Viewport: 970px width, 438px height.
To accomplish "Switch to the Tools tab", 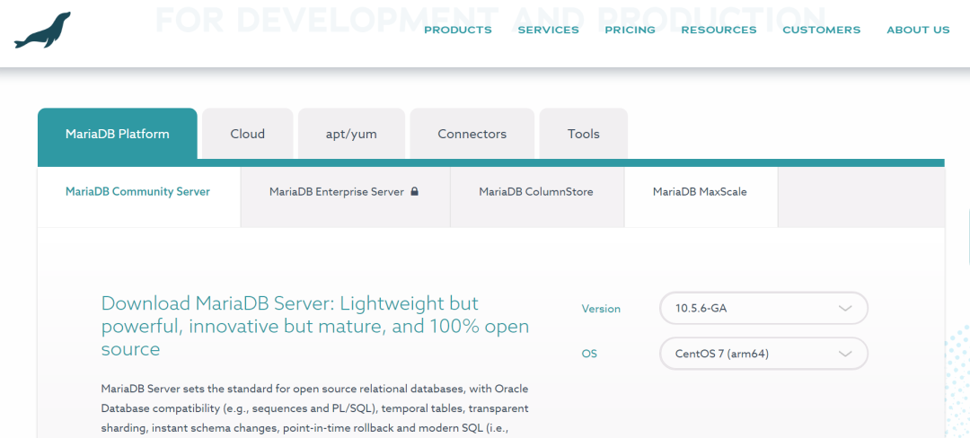I will click(x=583, y=134).
